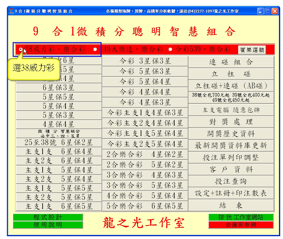Select the 4合樂合彩 5星保4星 button
283x239 pixels.
pos(145,196)
